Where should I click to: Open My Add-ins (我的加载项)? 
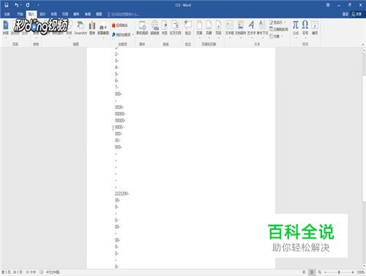[121, 34]
